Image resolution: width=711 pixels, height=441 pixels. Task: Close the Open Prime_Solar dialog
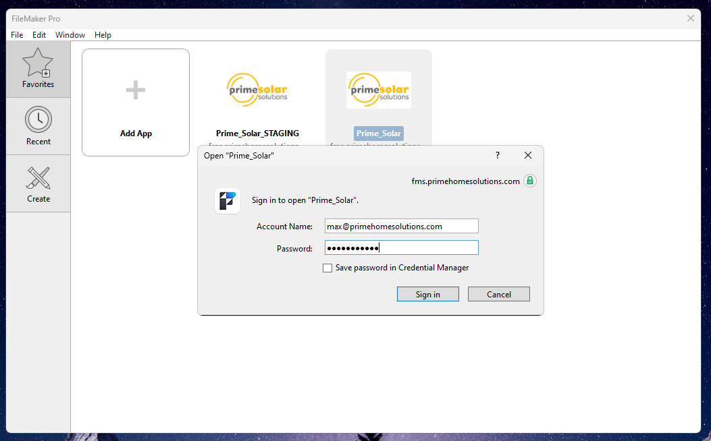[x=528, y=155]
